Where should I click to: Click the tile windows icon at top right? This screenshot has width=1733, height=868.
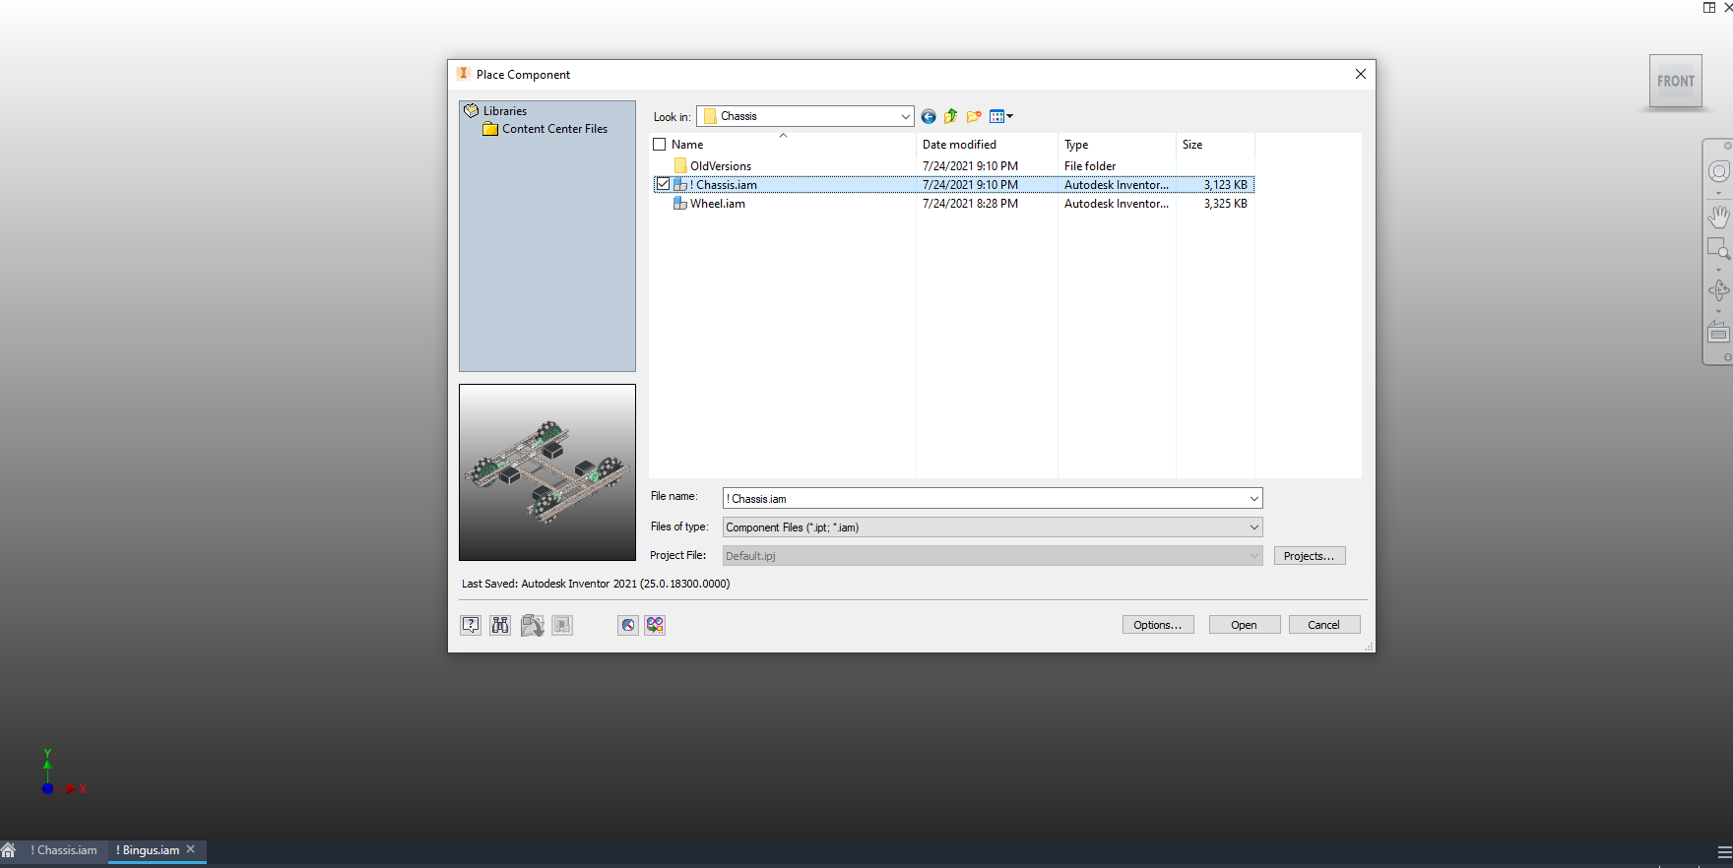click(x=1709, y=7)
